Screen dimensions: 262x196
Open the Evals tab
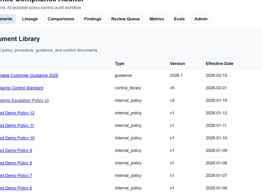[179, 19]
